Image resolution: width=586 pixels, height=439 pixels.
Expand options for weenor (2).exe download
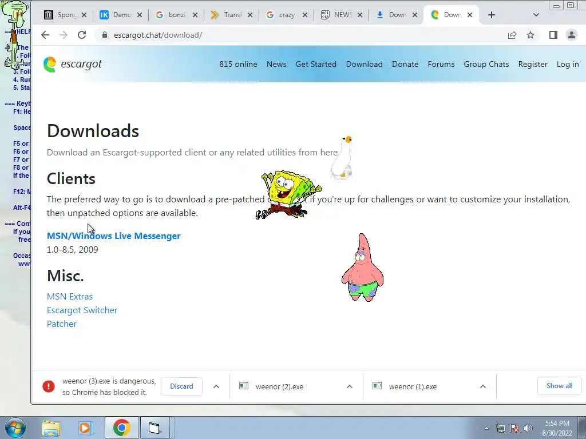pos(350,386)
